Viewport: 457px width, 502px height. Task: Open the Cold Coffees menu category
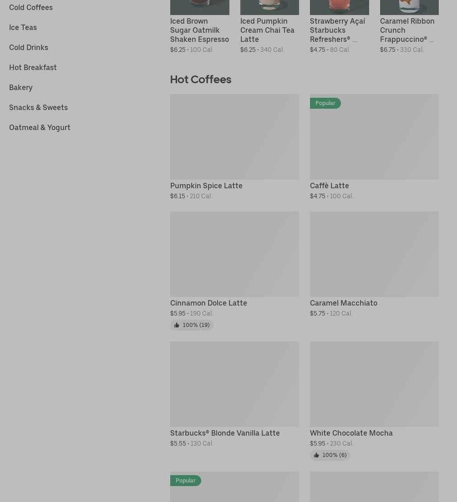[31, 7]
